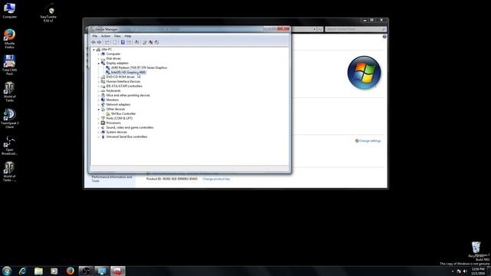Open the Computer desktop icon
The image size is (491, 276).
tap(9, 10)
